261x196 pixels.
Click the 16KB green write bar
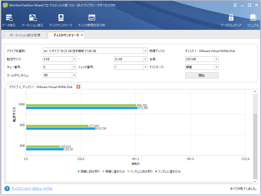(81, 105)
